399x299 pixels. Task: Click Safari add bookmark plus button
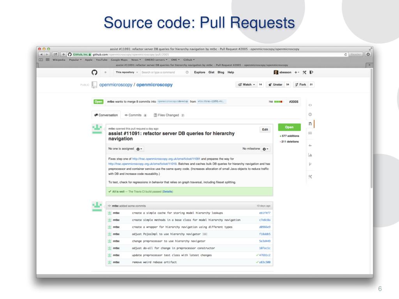coord(64,55)
